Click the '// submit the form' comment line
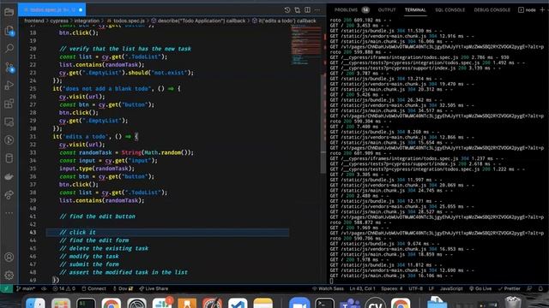The image size is (549, 308). pos(89,264)
